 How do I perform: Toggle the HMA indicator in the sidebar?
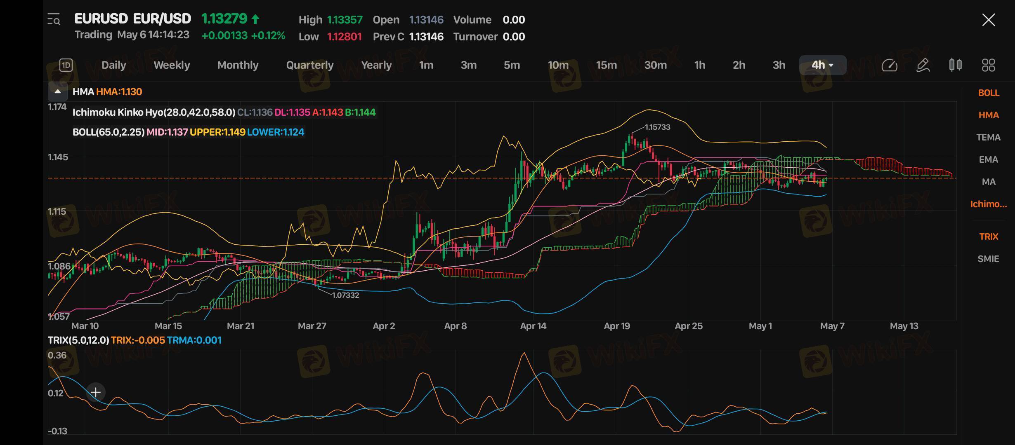(988, 115)
